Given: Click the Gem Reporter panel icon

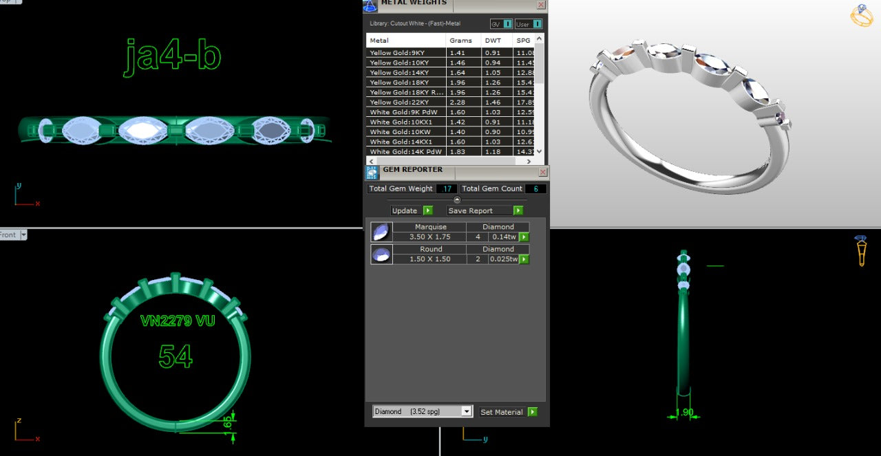Looking at the screenshot, I should click(x=372, y=173).
